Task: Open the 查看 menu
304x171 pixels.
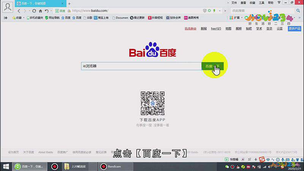Action: 243,3
